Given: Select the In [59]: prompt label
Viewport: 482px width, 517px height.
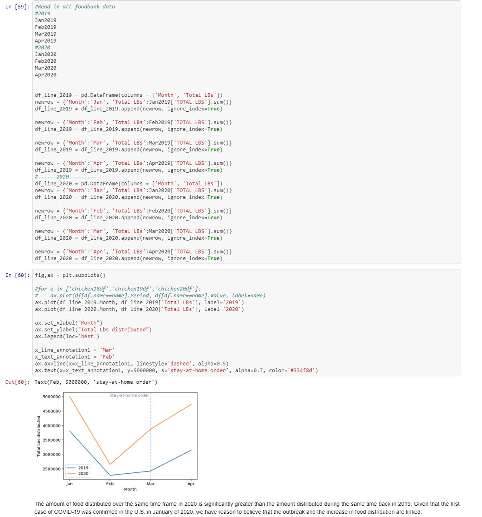Looking at the screenshot, I should [17, 7].
